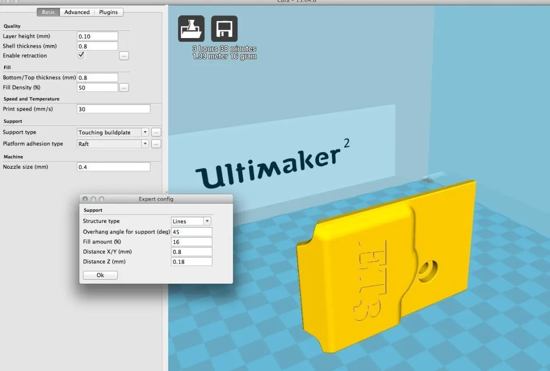Select the Layer height input field

(98, 36)
